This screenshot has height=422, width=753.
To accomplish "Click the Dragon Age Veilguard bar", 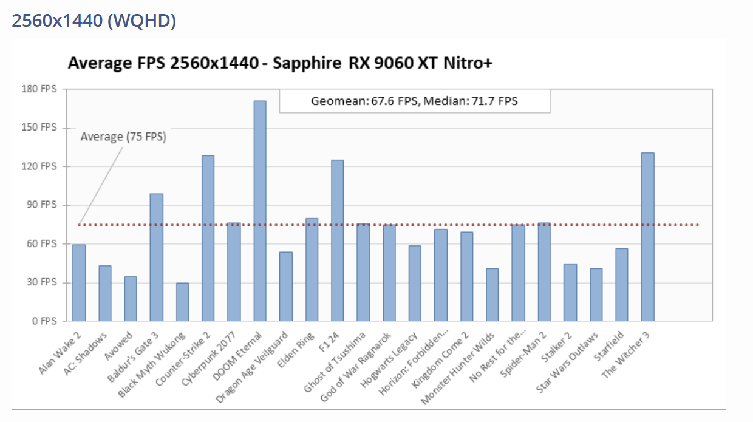I will [285, 287].
